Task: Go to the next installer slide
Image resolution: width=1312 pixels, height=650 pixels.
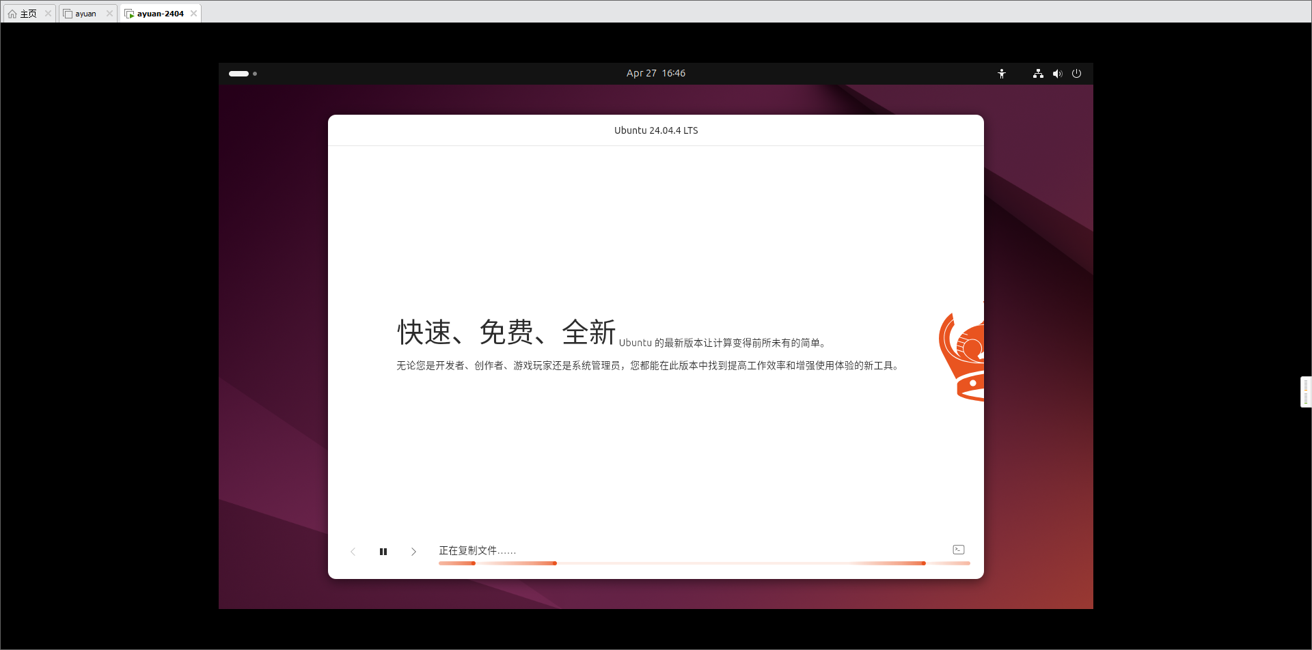Action: click(x=413, y=552)
